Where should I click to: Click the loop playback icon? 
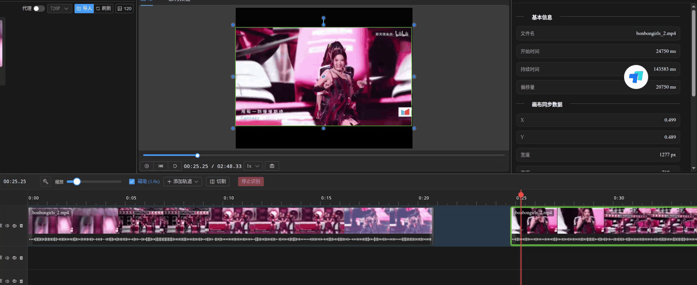click(175, 166)
